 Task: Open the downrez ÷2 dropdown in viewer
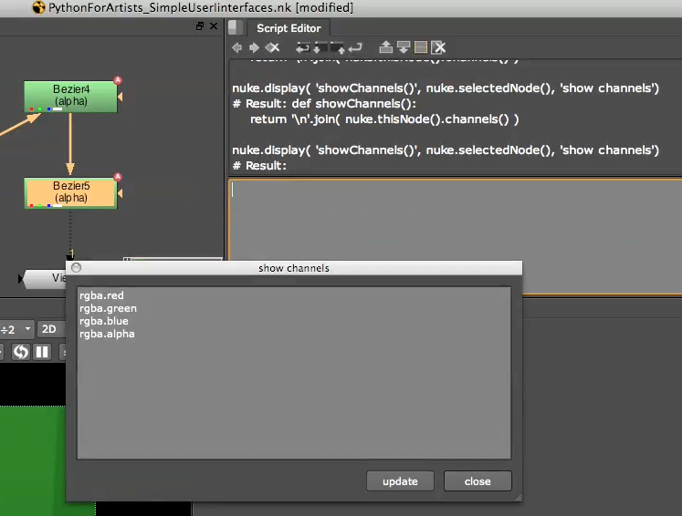(17, 330)
